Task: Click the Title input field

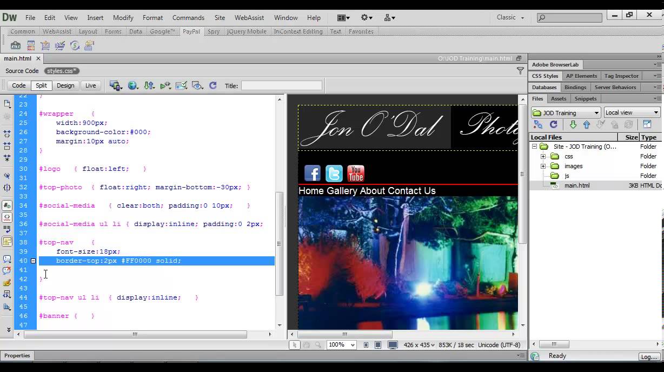Action: coord(281,85)
